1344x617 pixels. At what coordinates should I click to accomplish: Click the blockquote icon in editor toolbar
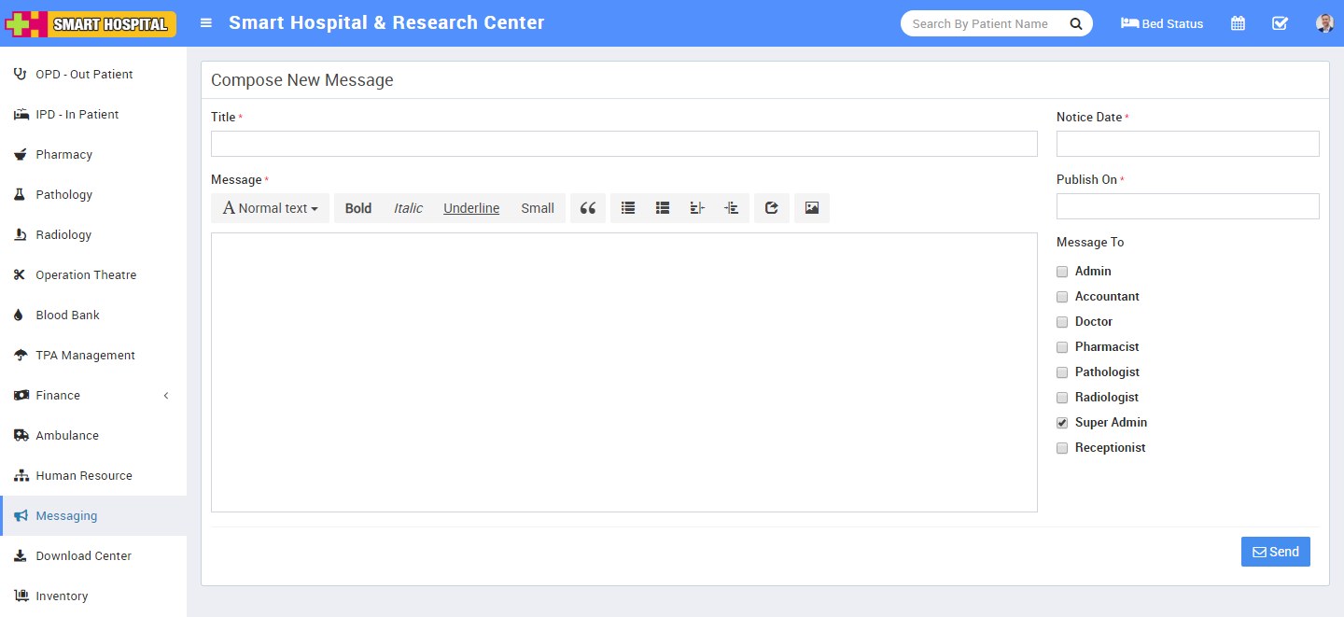[x=587, y=208]
